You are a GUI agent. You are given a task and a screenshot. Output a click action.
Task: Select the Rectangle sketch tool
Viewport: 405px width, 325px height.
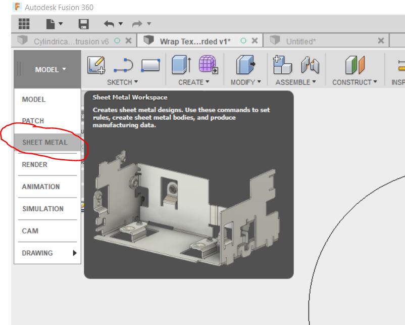(x=150, y=65)
